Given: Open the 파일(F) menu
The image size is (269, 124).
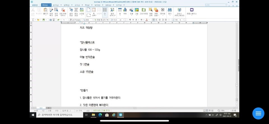Looking at the screenshot, I should click(x=35, y=5).
